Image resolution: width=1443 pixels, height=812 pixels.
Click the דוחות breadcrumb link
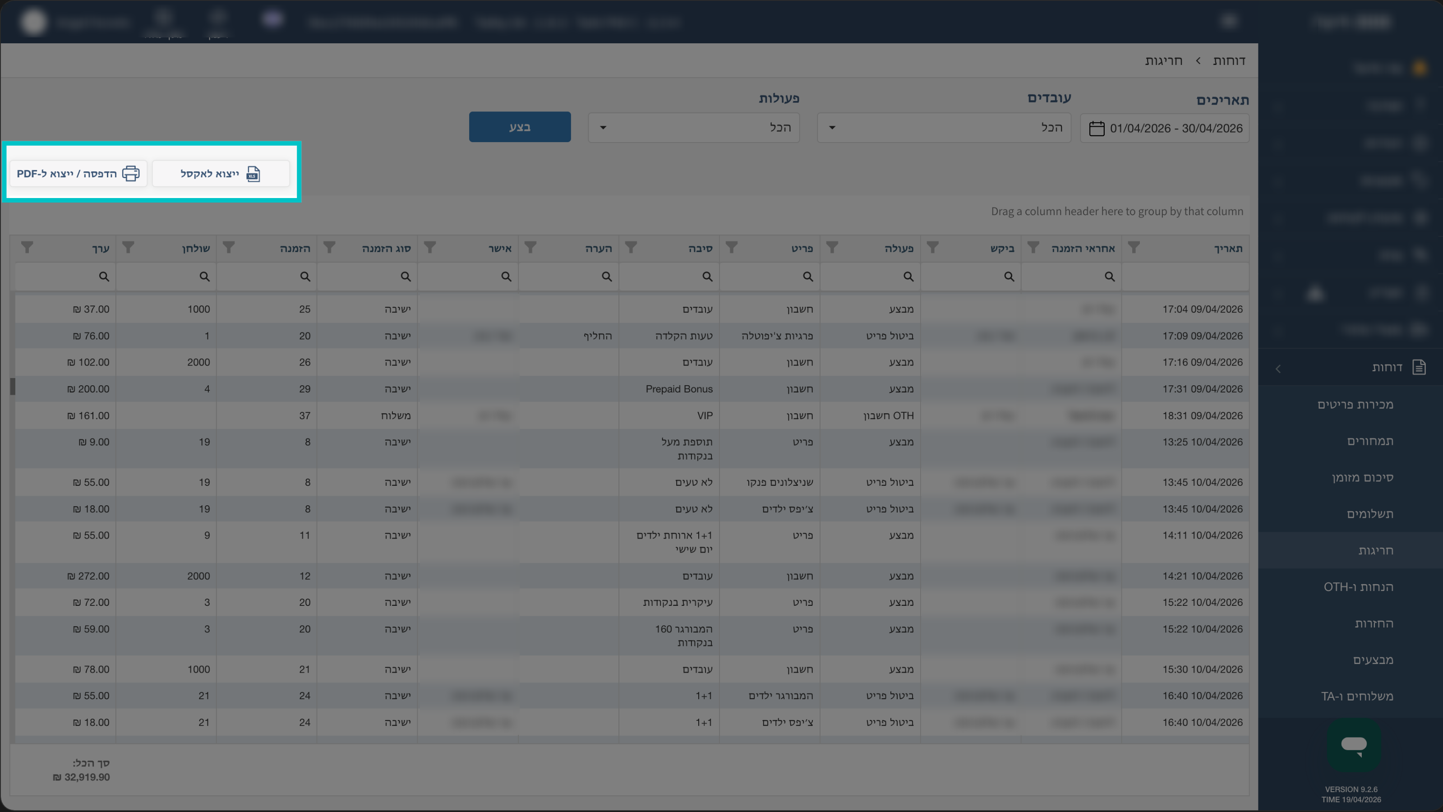(x=1229, y=60)
